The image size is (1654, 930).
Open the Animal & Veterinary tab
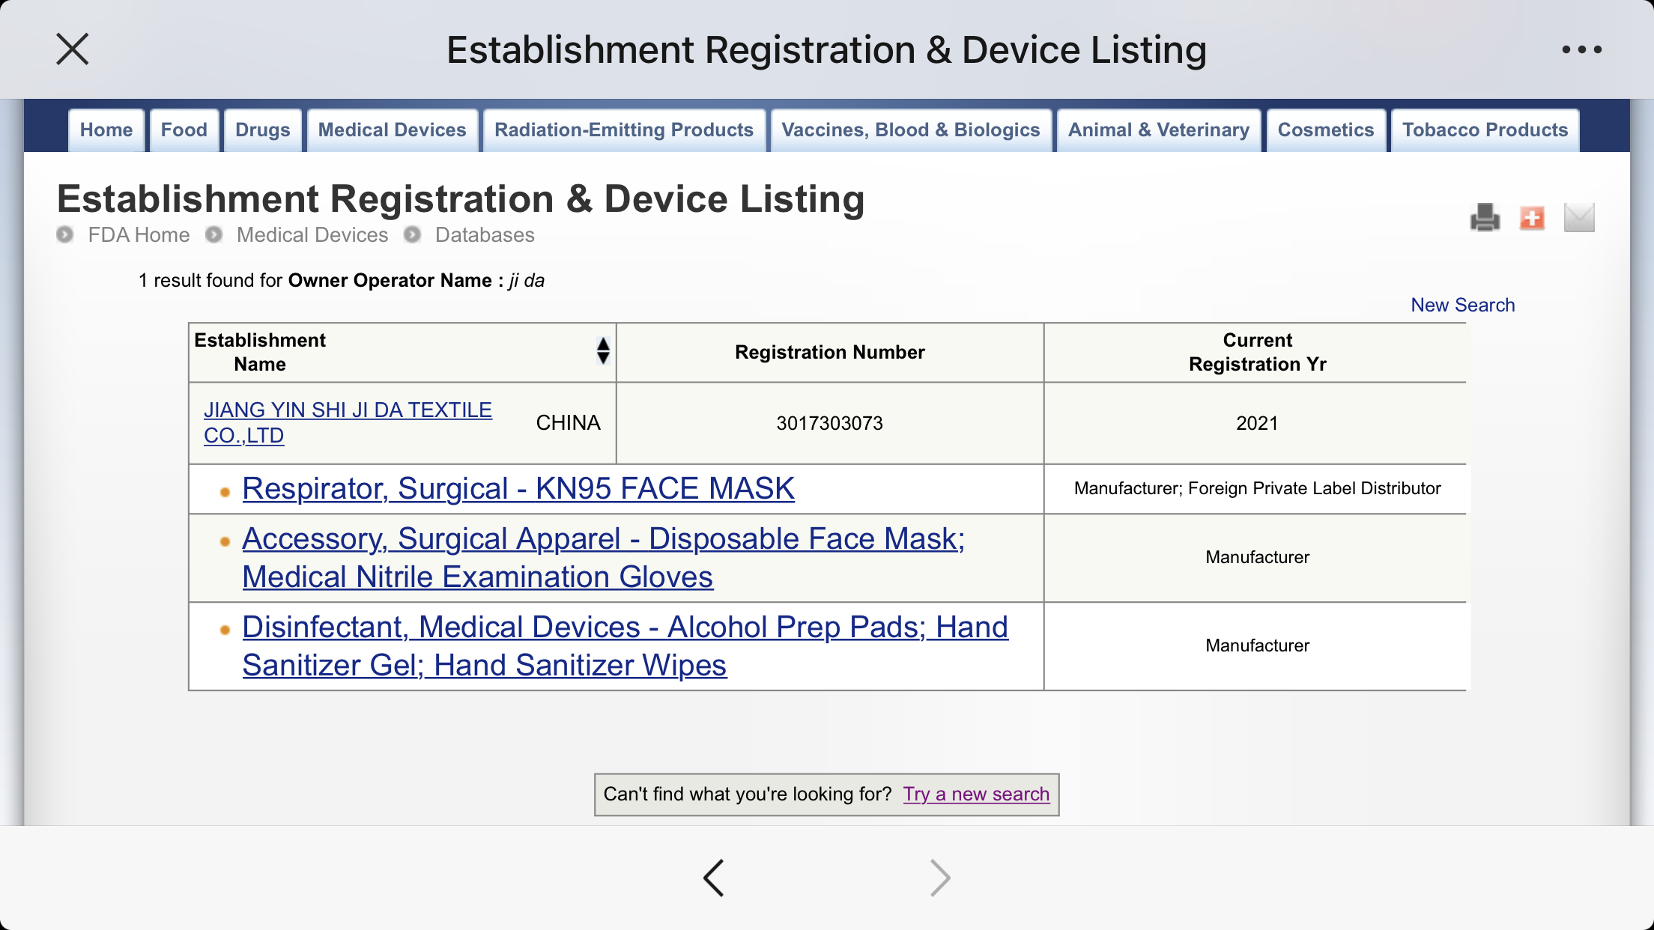pos(1159,130)
